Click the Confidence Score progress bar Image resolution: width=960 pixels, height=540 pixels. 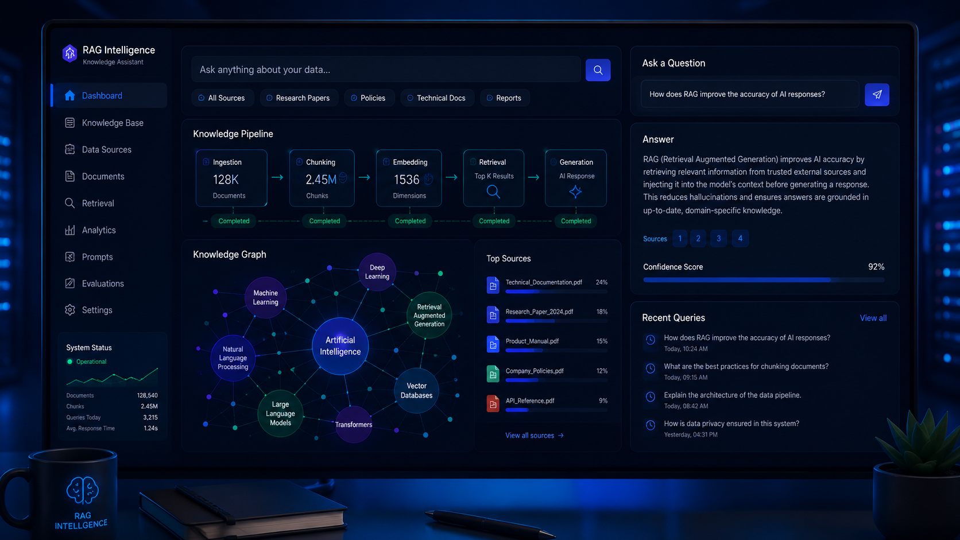764,280
